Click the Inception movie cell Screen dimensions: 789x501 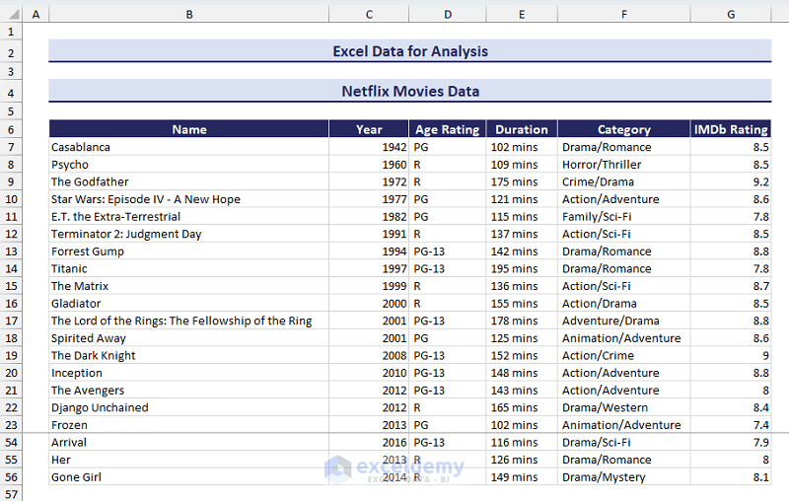pos(188,373)
